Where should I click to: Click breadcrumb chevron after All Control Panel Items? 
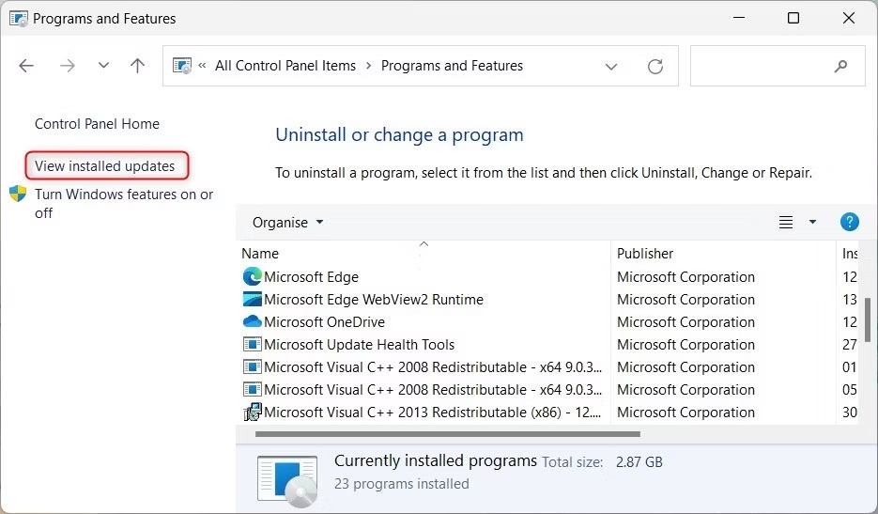click(x=368, y=66)
